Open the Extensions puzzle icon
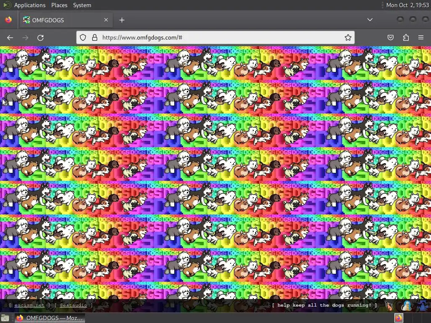The width and height of the screenshot is (431, 323). point(406,37)
